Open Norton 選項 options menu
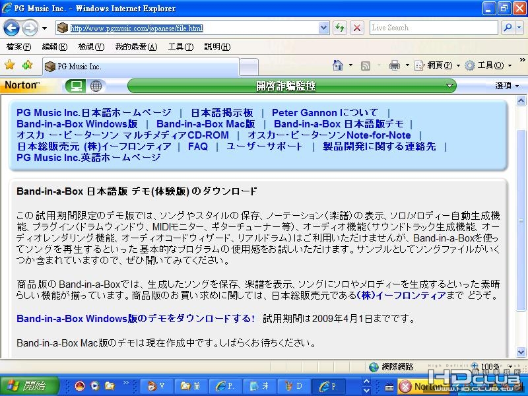The height and width of the screenshot is (396, 528). click(x=507, y=86)
